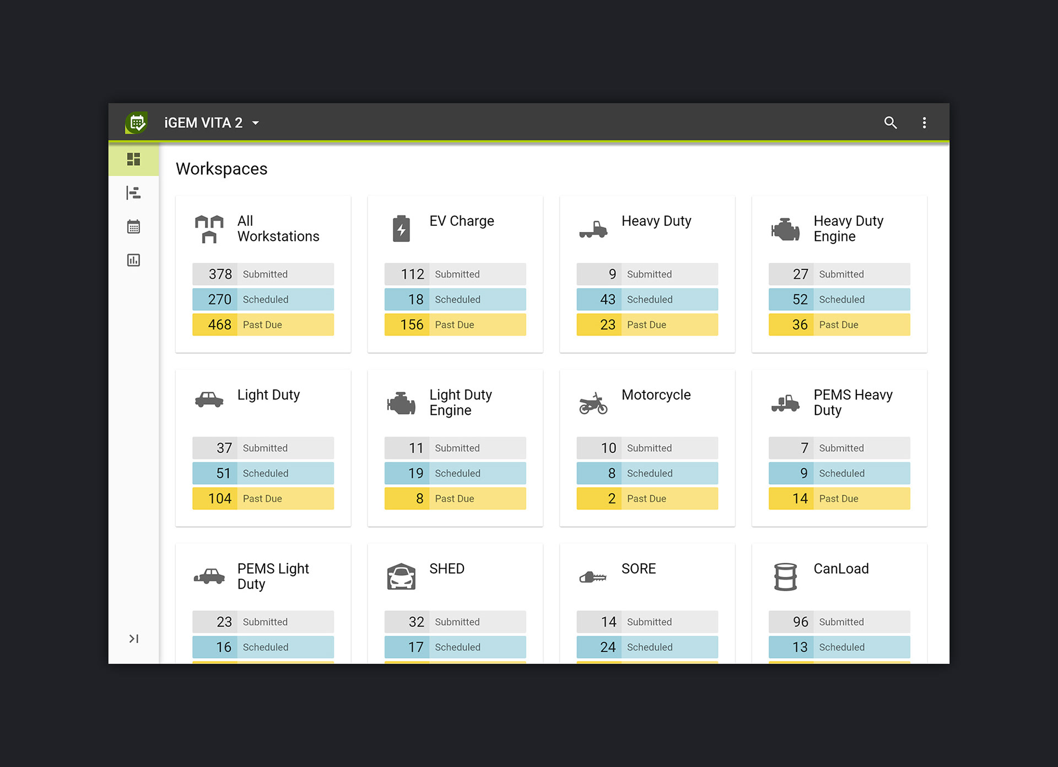Click the CanLoad canister icon
The image size is (1058, 767).
coord(785,577)
